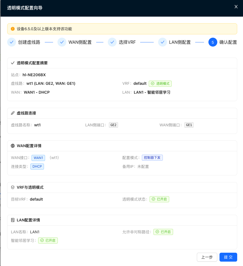This screenshot has height=266, width=243.
Task: Click the checkmark icon beside 透明模式配置摘要
Action: point(13,63)
